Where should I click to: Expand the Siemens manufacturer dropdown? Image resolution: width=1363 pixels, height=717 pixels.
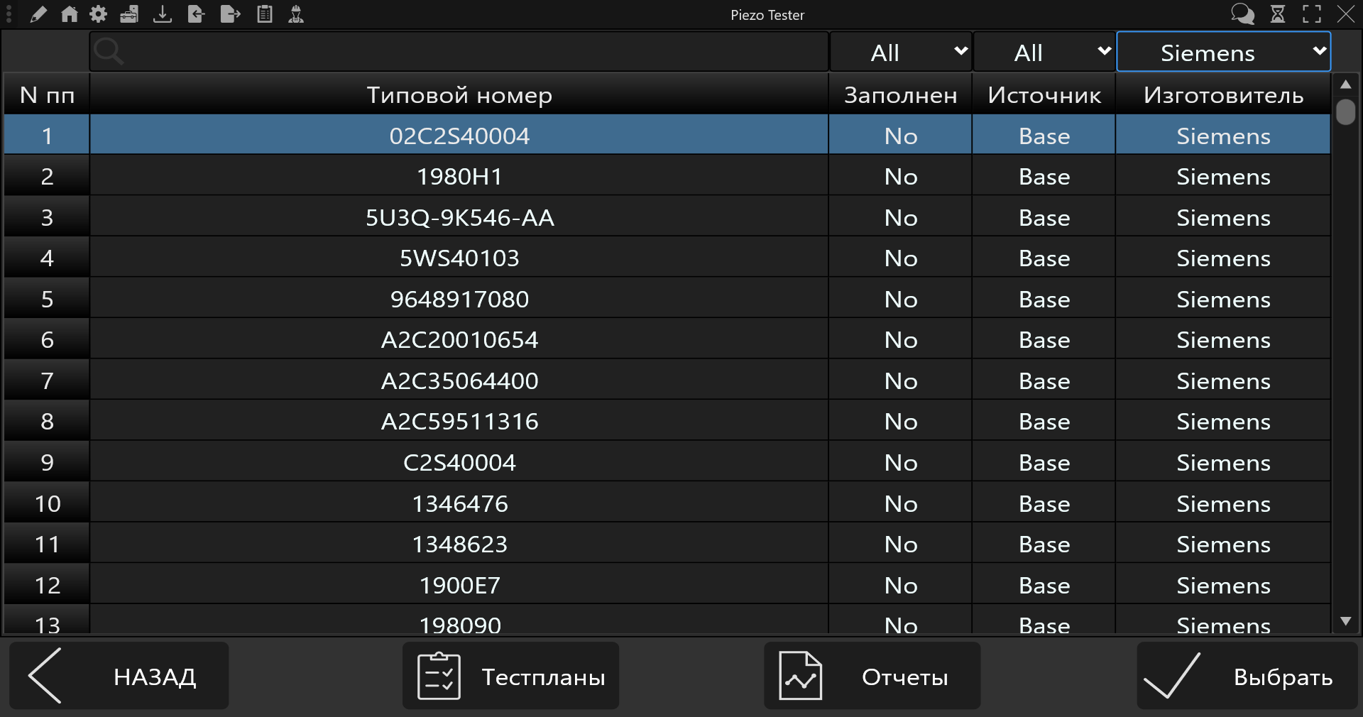tap(1223, 52)
